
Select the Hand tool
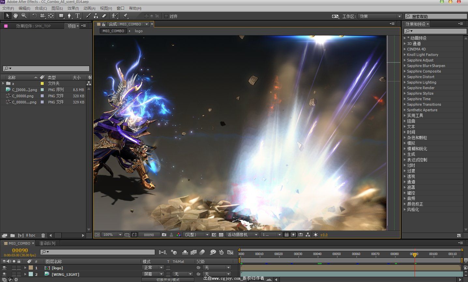pos(16,16)
